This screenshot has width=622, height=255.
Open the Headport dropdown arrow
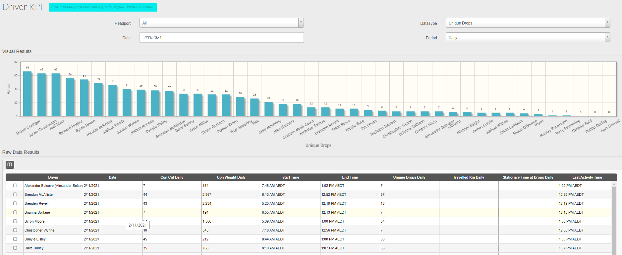[x=301, y=23]
